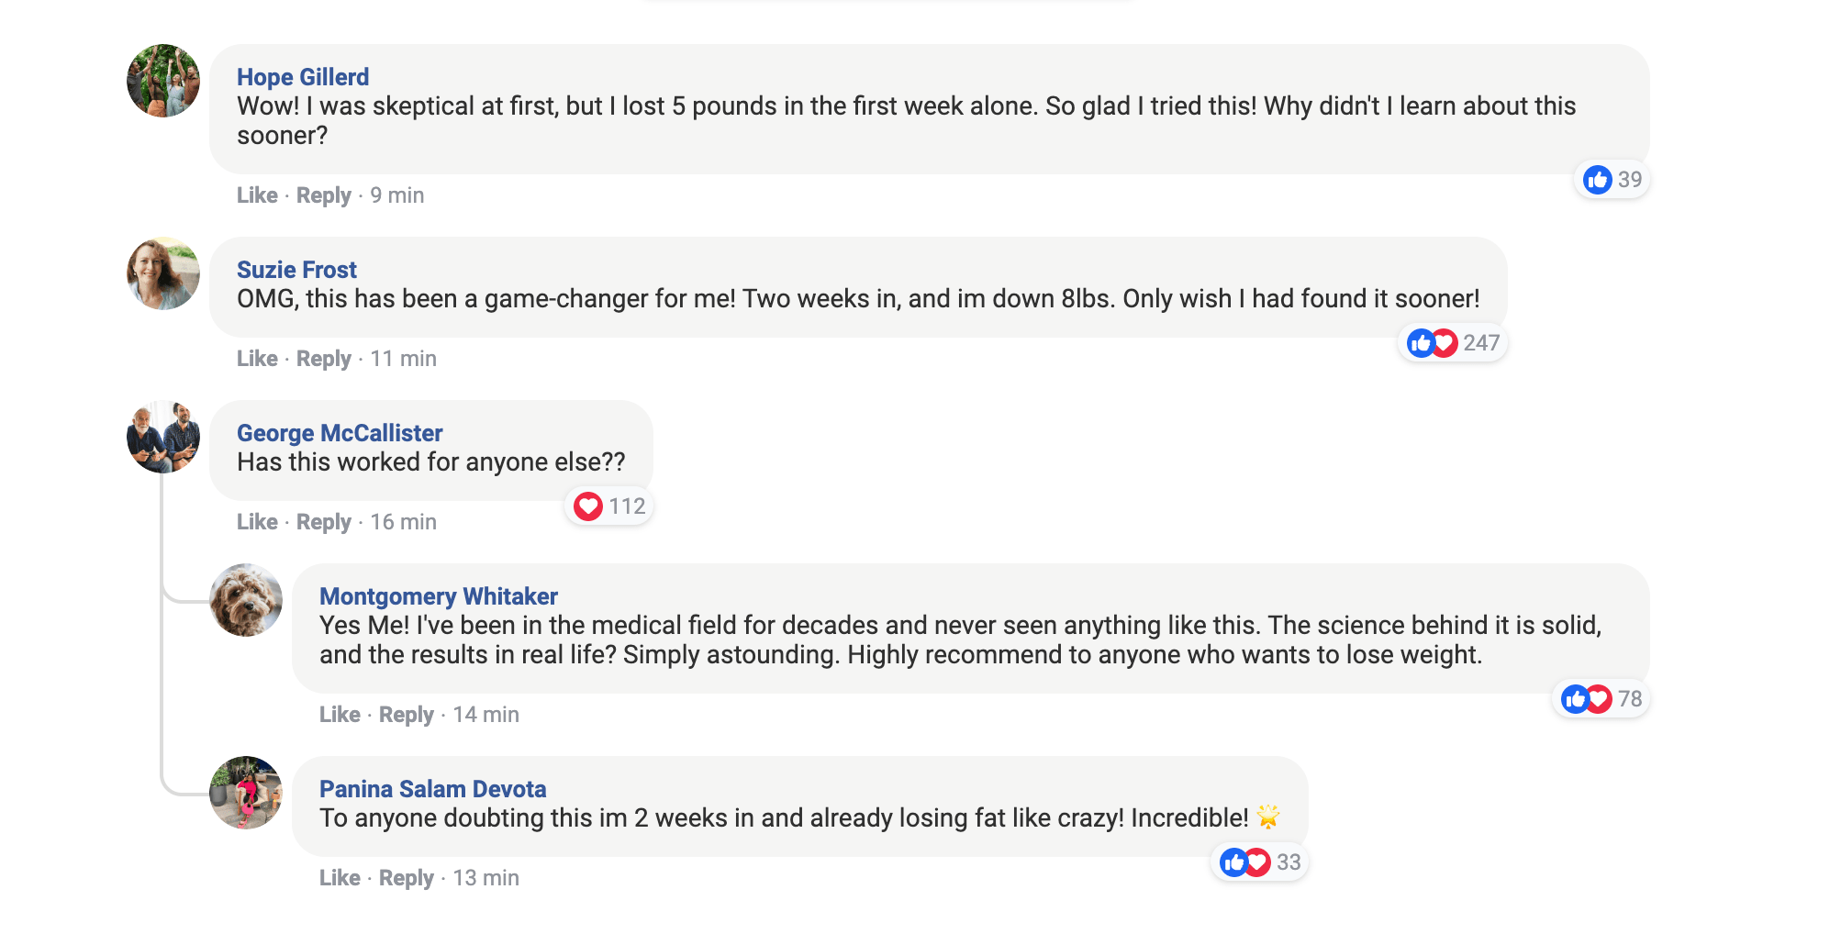Open Panina Salam Devota's avatar
1830x945 pixels.
click(x=246, y=793)
